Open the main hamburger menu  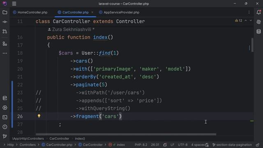coord(14,4)
